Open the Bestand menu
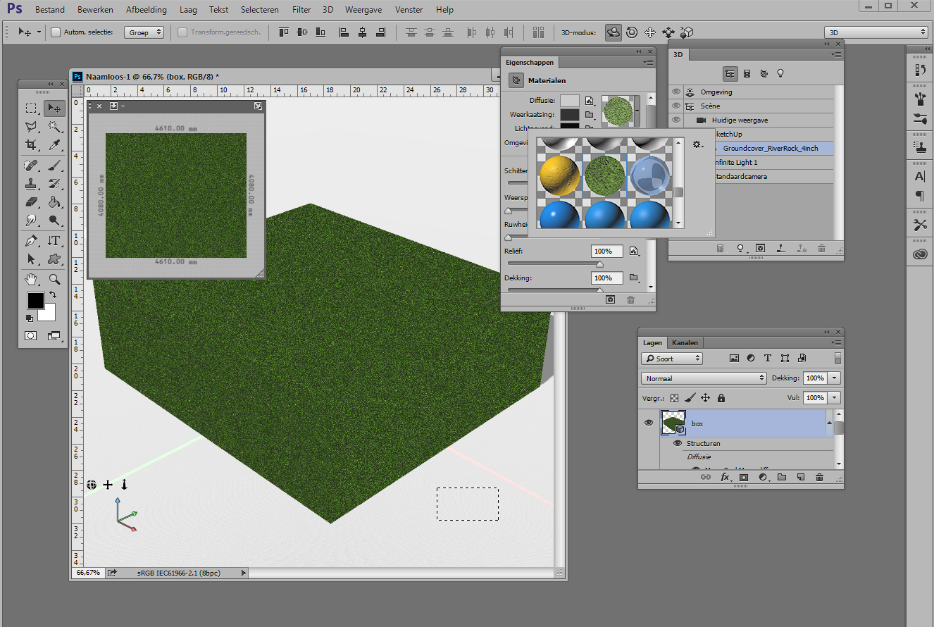Image resolution: width=934 pixels, height=627 pixels. tap(49, 10)
